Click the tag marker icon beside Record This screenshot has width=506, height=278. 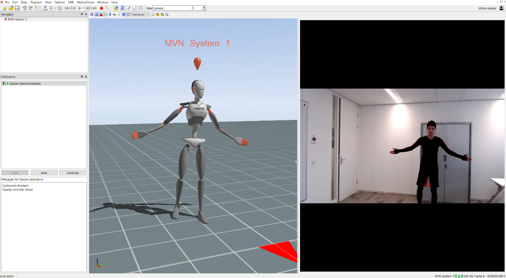click(107, 8)
